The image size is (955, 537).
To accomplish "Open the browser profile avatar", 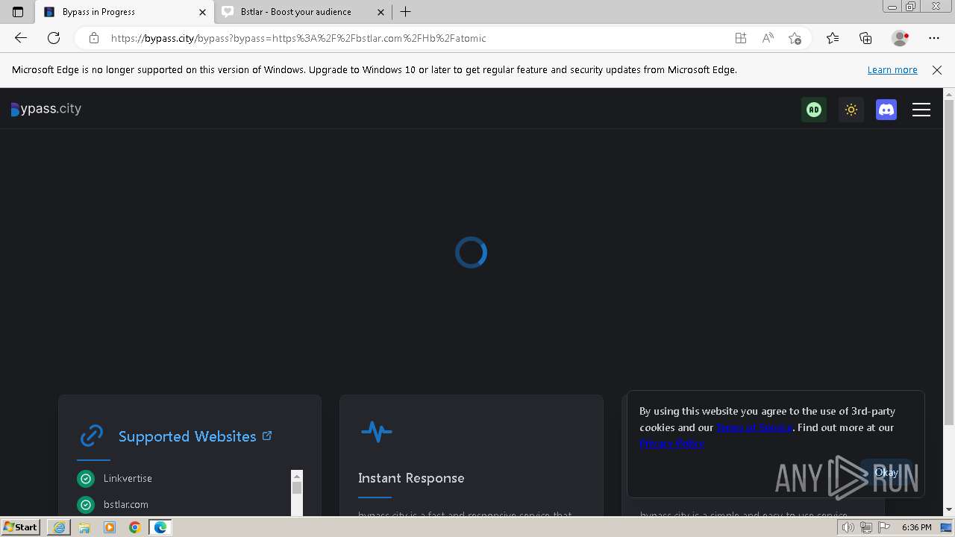I will click(x=901, y=38).
